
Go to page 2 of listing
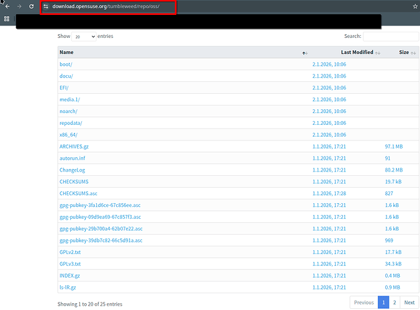tap(395, 303)
